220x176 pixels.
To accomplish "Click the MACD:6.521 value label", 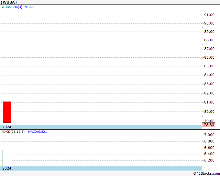I will 38,132.
